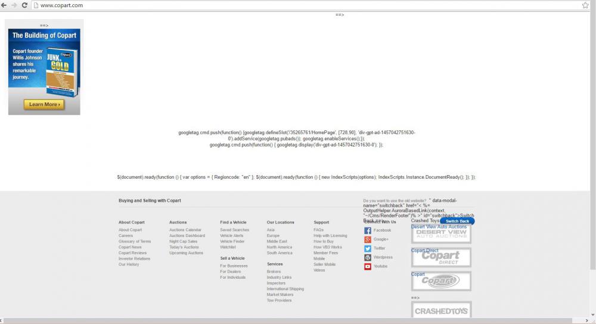Open the Google+ social icon

click(x=368, y=239)
